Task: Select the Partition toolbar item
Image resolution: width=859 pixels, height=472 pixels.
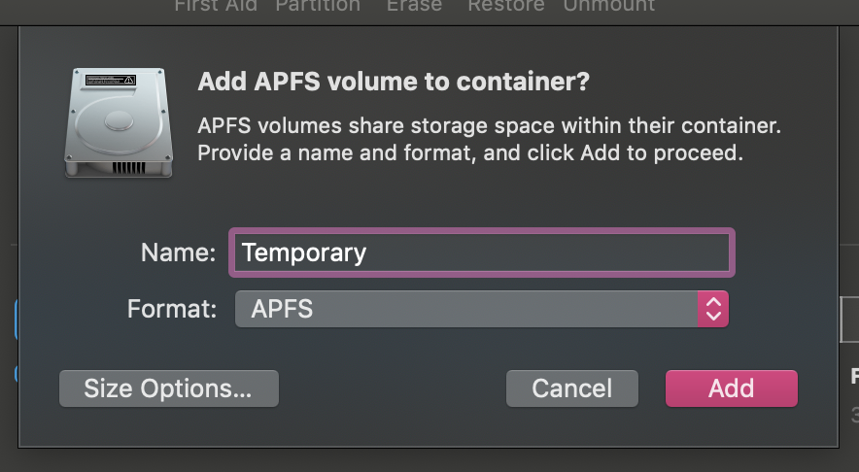Action: point(318,6)
